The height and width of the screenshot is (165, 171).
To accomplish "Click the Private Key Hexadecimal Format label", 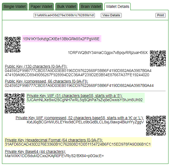I will click(x=54, y=140).
